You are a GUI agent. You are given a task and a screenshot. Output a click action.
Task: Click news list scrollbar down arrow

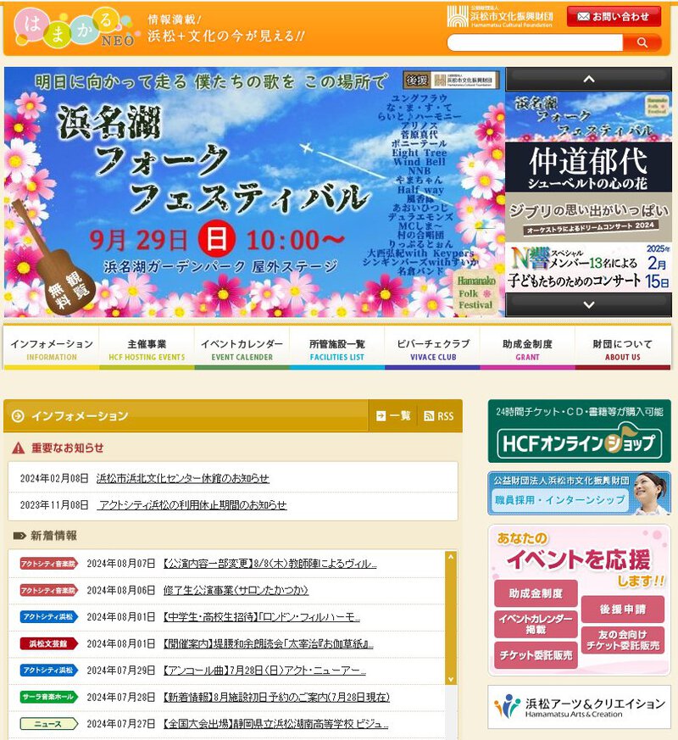[451, 680]
